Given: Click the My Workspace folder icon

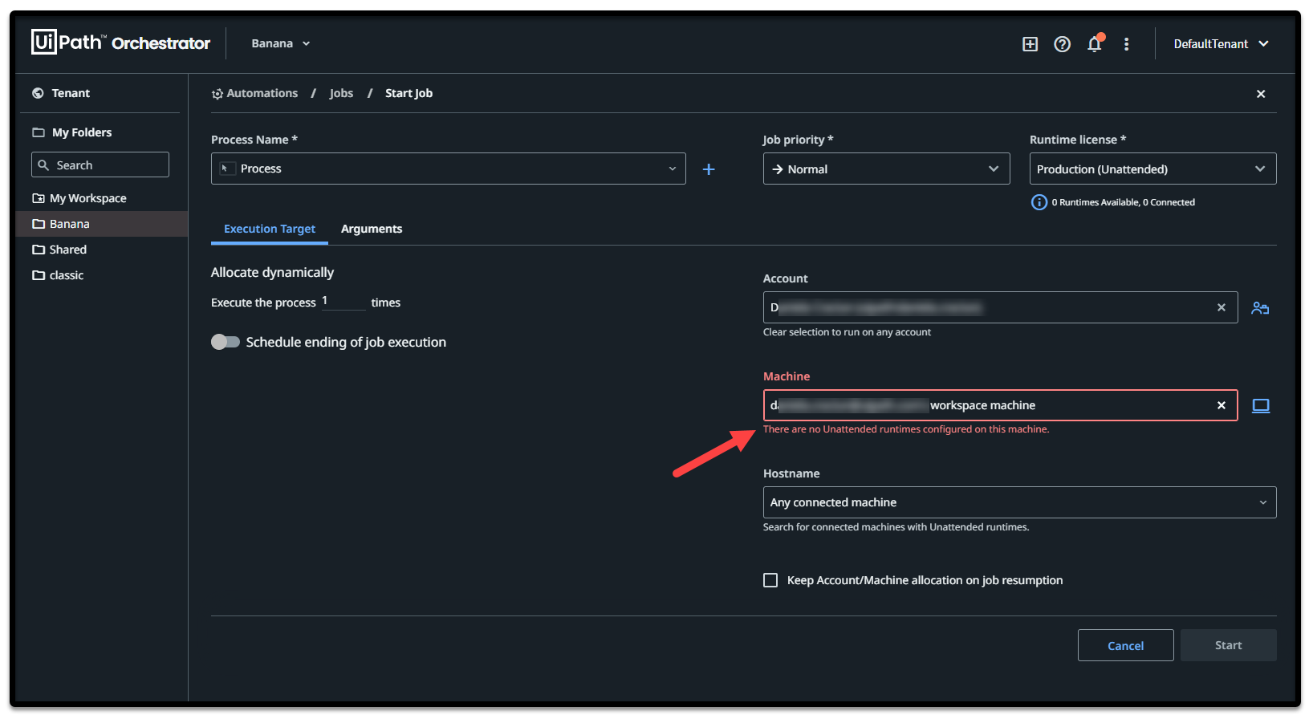Looking at the screenshot, I should (x=38, y=198).
